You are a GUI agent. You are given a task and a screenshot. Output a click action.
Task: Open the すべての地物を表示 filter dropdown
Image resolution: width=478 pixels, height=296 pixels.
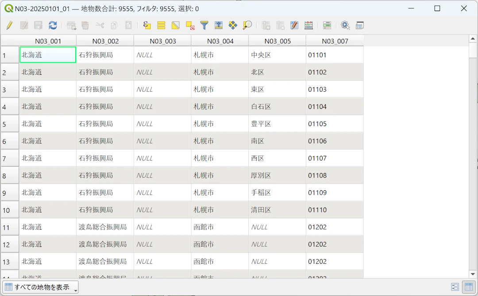(x=40, y=287)
